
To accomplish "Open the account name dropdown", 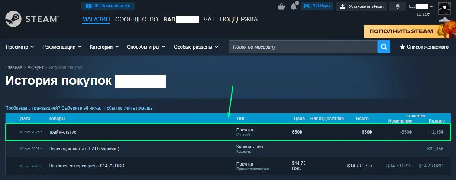I will [x=421, y=6].
